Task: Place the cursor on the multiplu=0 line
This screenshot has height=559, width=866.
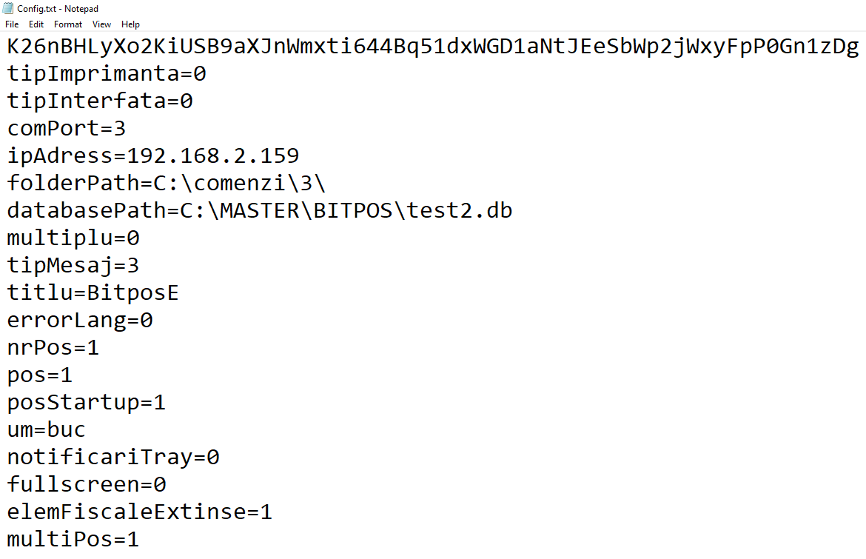Action: tap(73, 238)
